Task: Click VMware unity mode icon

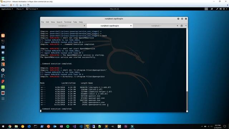Action: (x=28, y=5)
